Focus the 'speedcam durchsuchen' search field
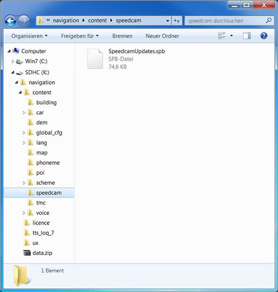 click(229, 20)
